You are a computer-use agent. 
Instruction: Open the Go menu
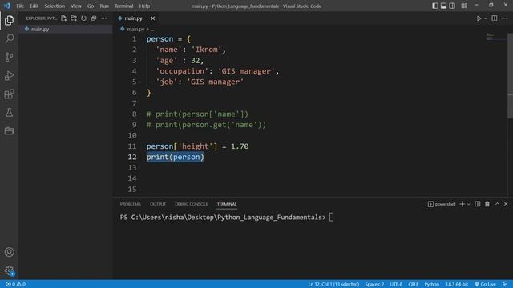pos(91,6)
